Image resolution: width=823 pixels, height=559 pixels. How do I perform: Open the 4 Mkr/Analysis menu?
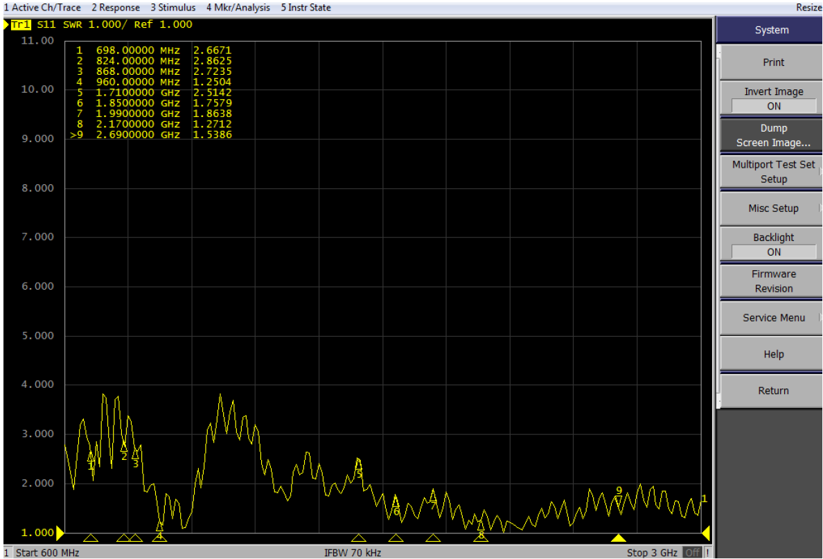(x=238, y=8)
